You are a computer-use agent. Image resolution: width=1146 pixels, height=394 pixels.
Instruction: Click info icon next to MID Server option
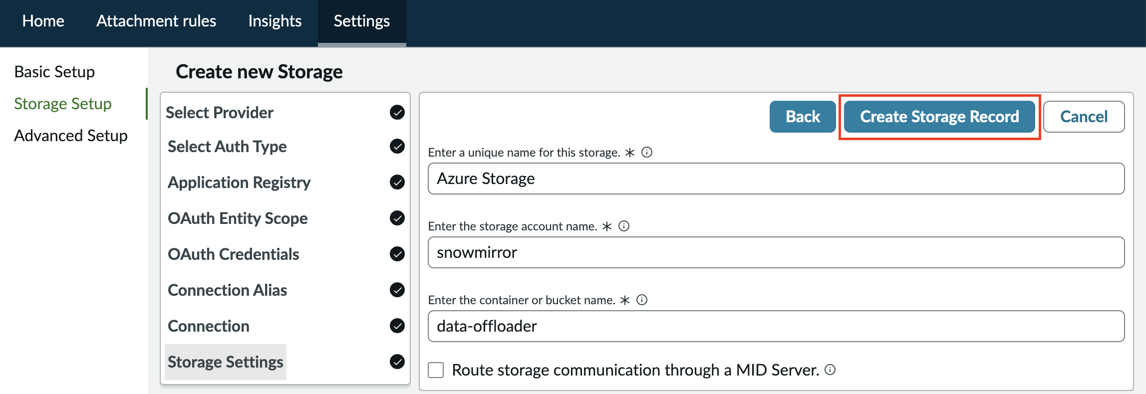pyautogui.click(x=830, y=370)
